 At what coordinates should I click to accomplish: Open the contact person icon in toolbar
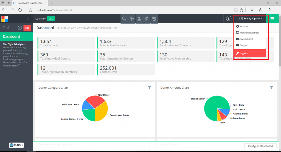click(139, 19)
